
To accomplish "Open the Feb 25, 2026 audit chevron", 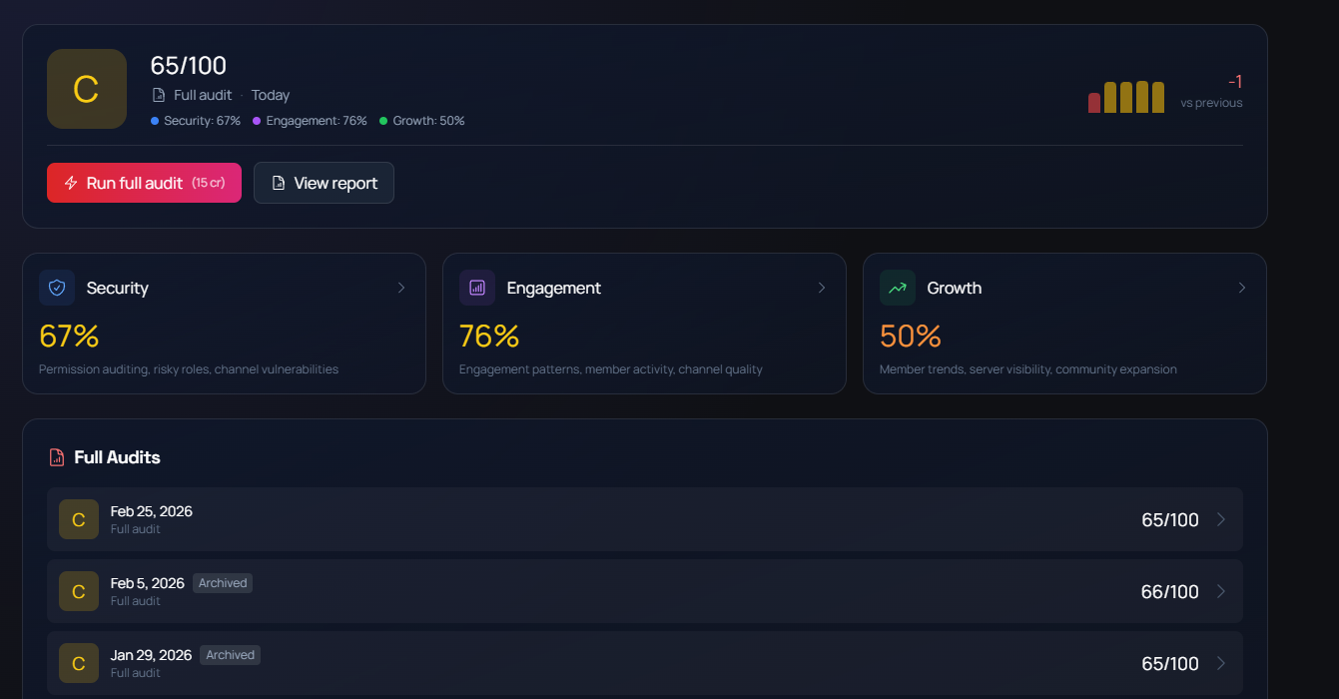I will pyautogui.click(x=1220, y=519).
